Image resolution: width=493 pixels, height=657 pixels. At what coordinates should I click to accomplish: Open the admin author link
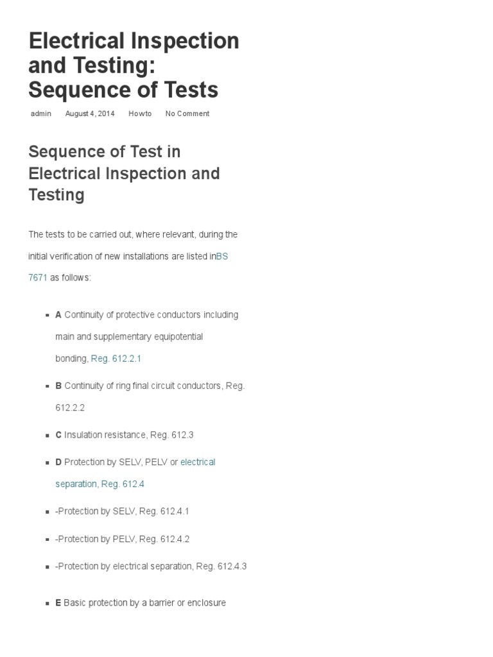coord(41,114)
